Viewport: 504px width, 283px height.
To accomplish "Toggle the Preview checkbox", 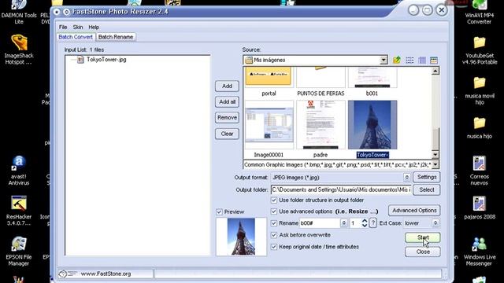I will click(219, 211).
